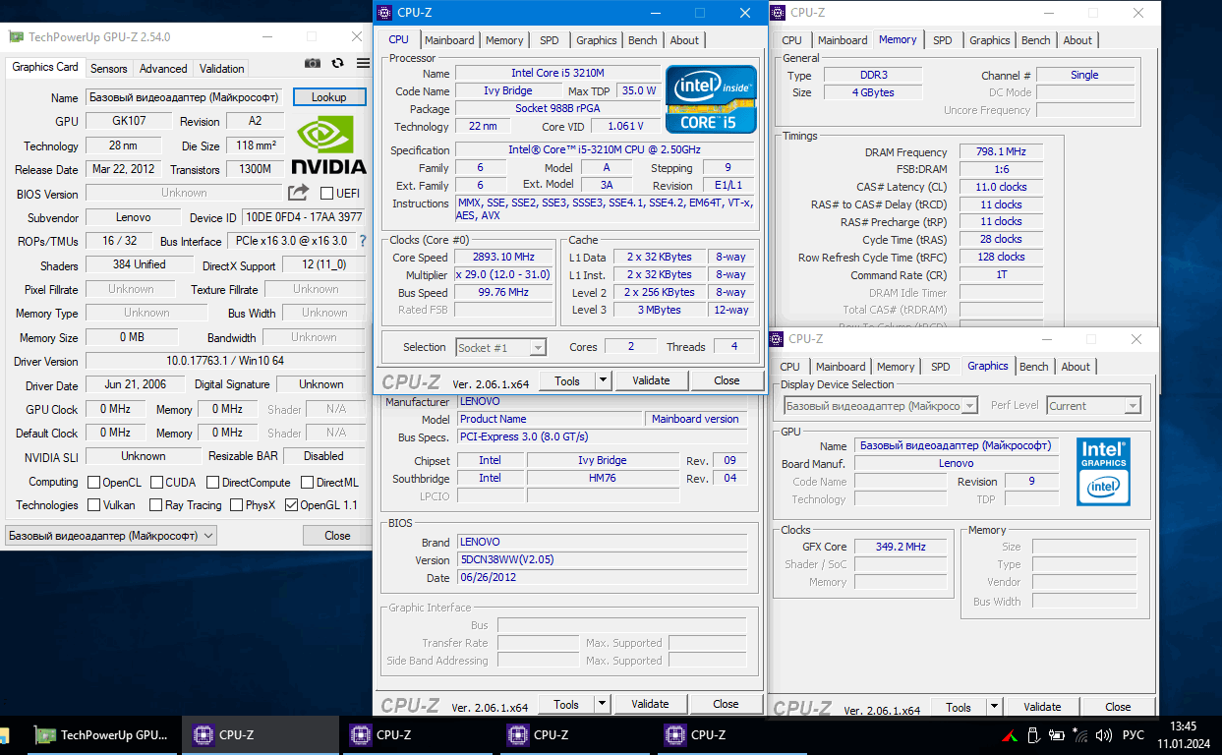Viewport: 1222px width, 755px height.
Task: Toggle the CUDA checkbox
Action: tap(157, 483)
